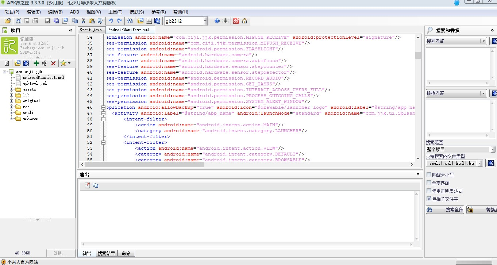Switch to the Start.java tab

(x=90, y=30)
